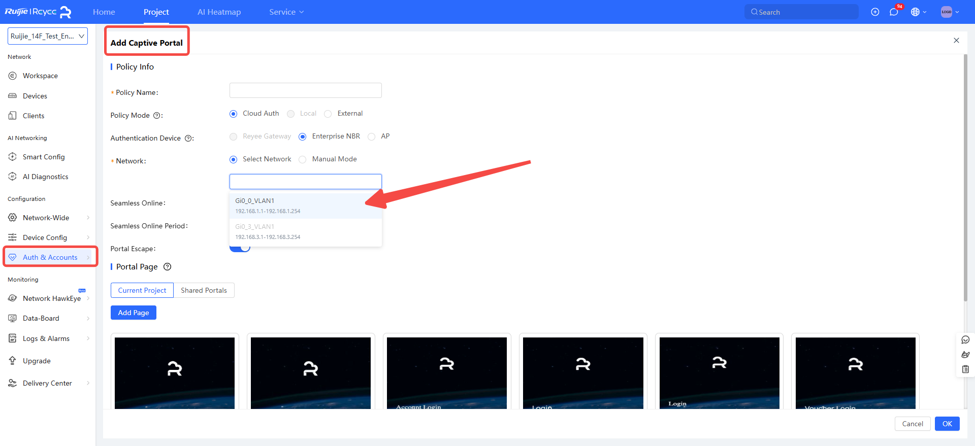The height and width of the screenshot is (446, 975).
Task: Click the Devices sidebar icon
Action: pyautogui.click(x=13, y=96)
